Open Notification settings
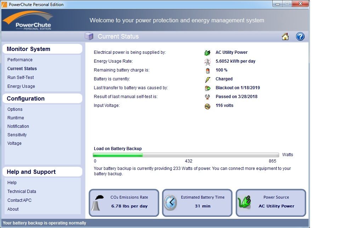Image resolution: width=340 pixels, height=228 pixels. 18,126
